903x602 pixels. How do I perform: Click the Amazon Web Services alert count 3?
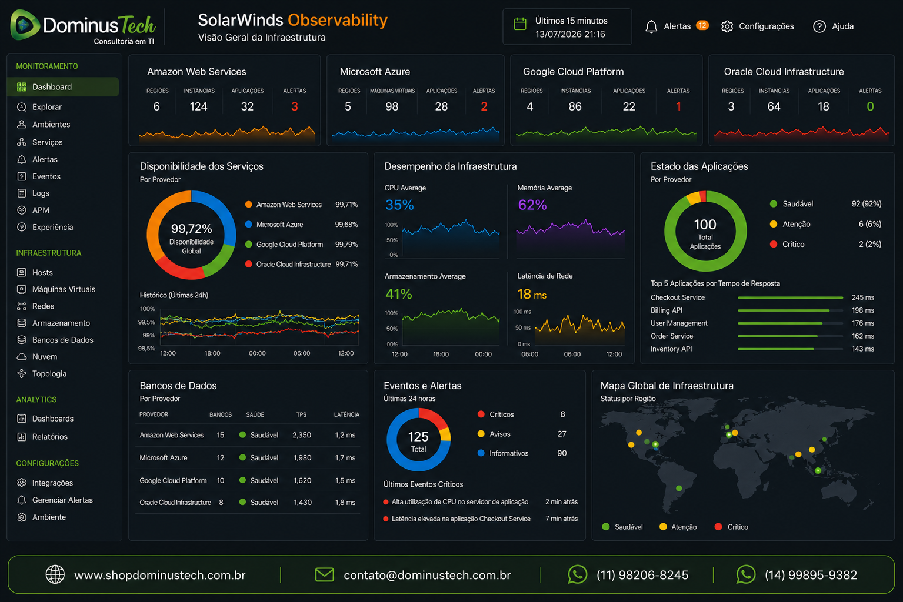[295, 106]
